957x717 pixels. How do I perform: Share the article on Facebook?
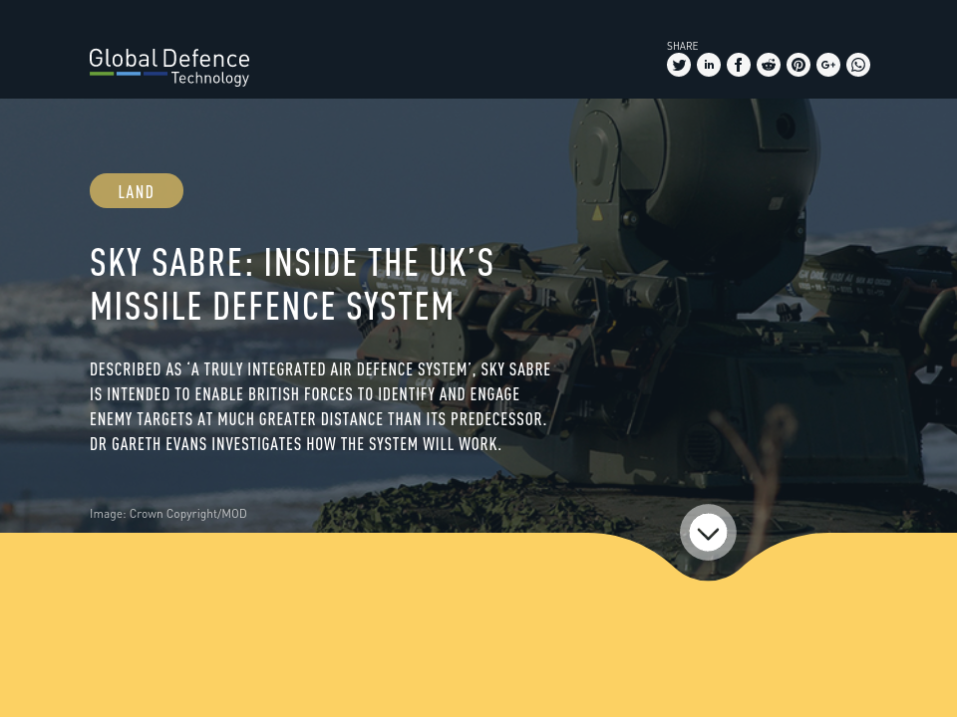(x=739, y=65)
